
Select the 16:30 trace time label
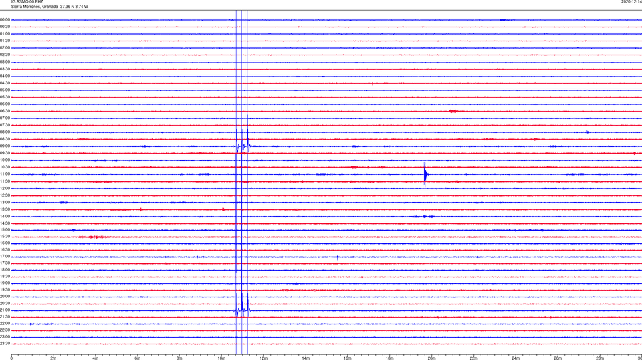coord(5,249)
